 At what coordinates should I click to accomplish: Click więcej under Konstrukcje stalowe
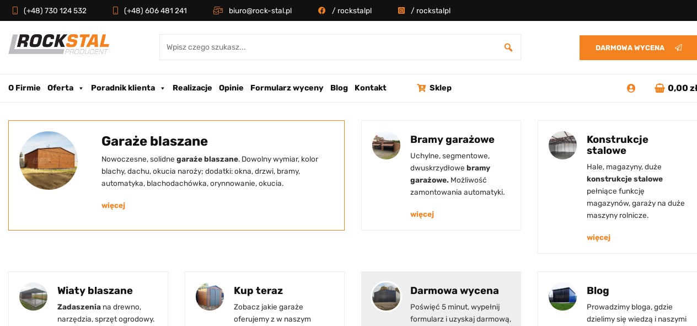(x=598, y=237)
